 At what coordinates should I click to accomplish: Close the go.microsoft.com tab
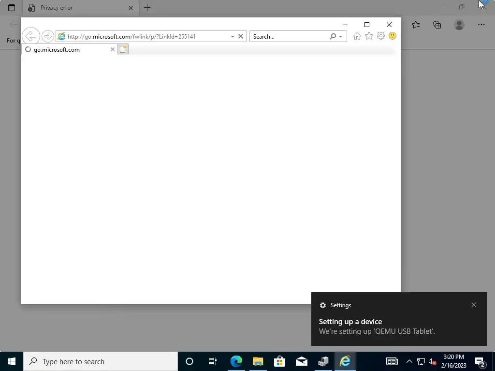112,49
